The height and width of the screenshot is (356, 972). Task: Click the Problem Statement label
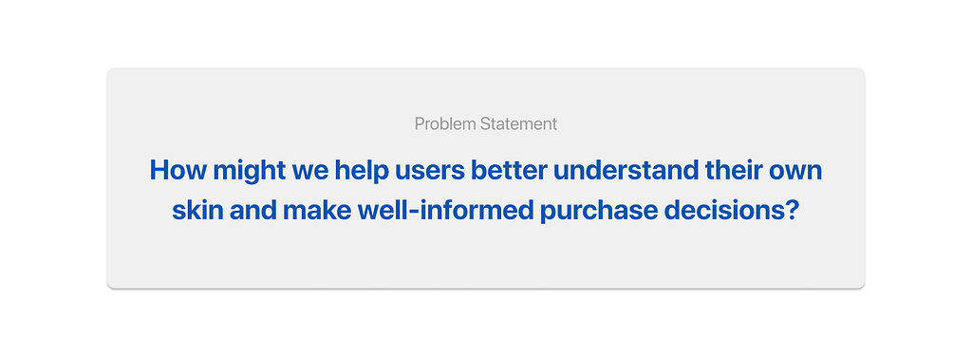(485, 124)
